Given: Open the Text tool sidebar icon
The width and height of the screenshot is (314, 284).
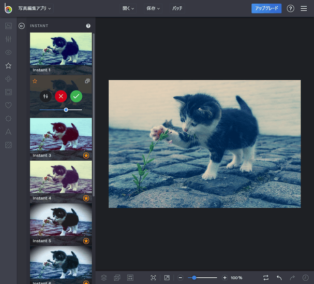Looking at the screenshot, I should coord(8,132).
